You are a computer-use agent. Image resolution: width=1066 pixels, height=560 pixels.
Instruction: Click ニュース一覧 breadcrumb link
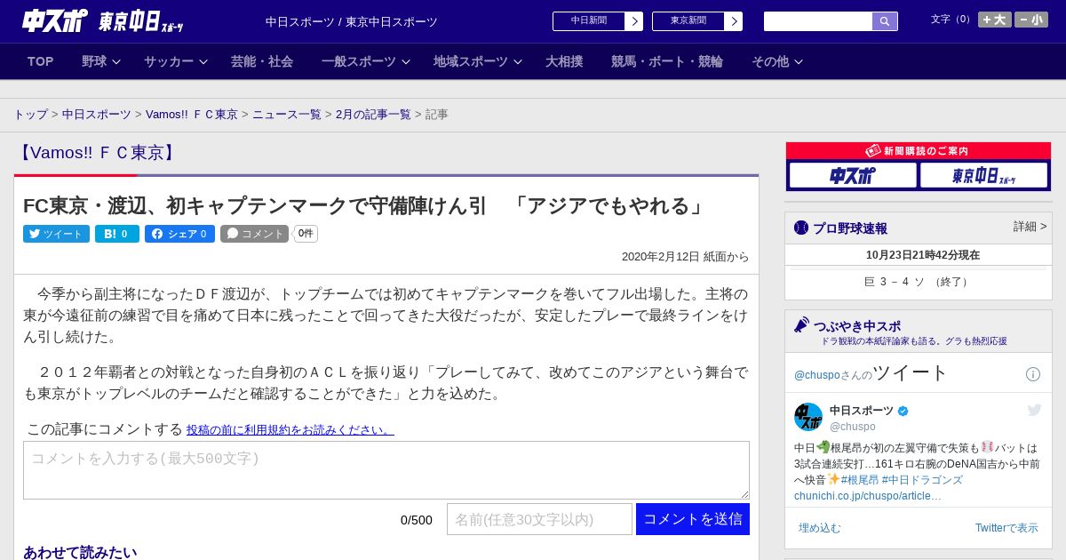[x=287, y=115]
